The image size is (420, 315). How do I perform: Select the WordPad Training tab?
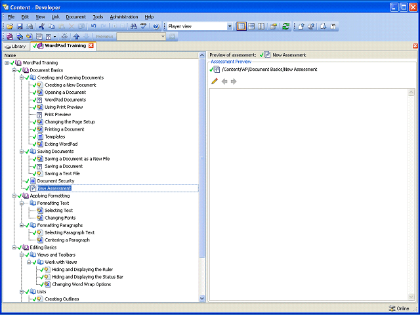pyautogui.click(x=63, y=46)
